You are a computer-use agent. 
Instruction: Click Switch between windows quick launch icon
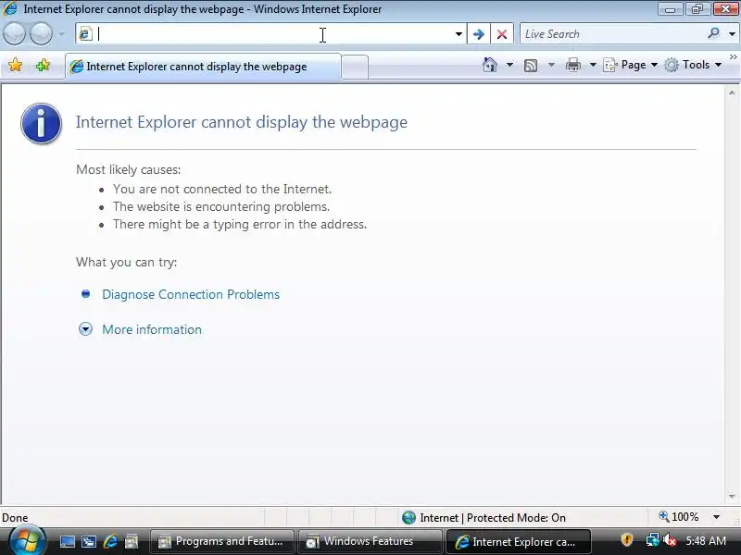[88, 542]
